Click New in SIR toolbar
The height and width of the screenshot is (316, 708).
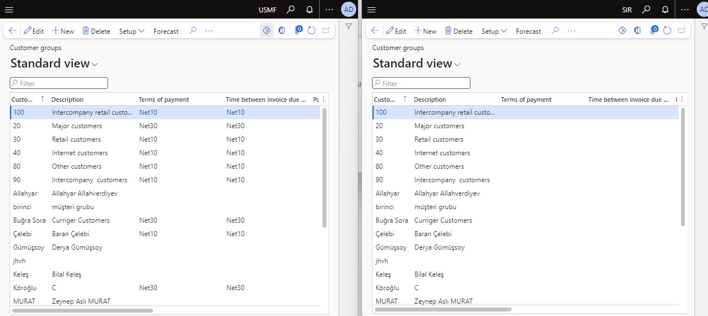click(425, 31)
